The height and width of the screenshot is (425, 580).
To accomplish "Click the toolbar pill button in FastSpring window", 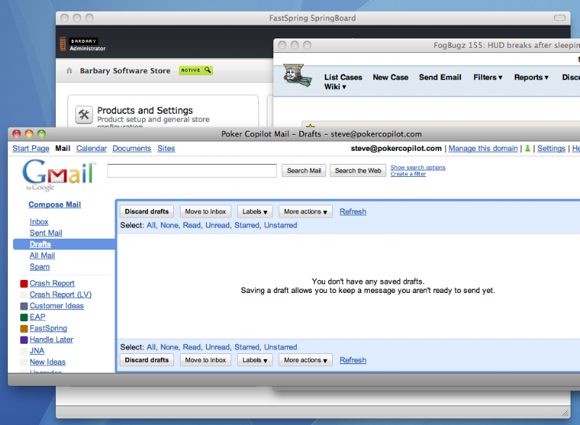I will pos(560,17).
